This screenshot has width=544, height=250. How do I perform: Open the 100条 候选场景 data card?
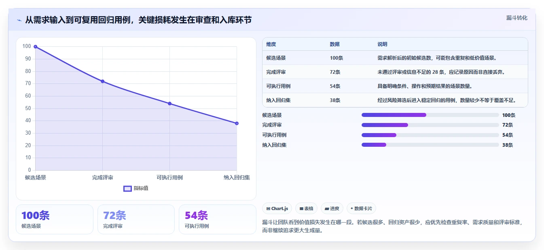55,219
